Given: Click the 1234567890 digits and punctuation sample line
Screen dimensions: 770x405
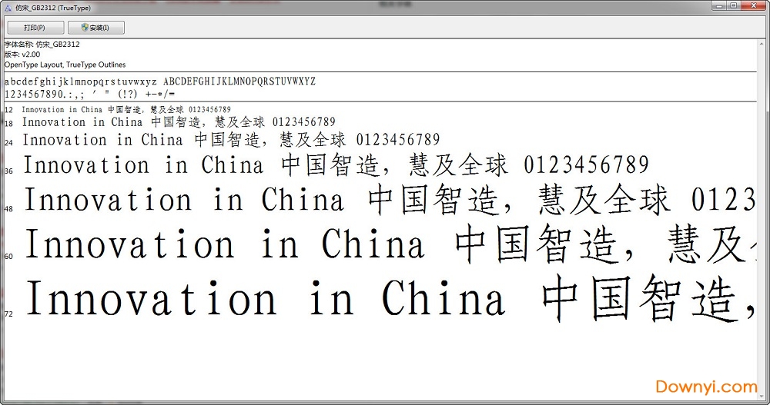Looking at the screenshot, I should (x=90, y=94).
